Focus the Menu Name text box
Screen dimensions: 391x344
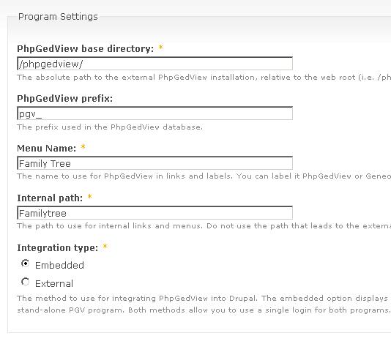pos(154,163)
